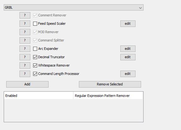Edit Feed Speed Scaler settings
The width and height of the screenshot is (181, 130).
pos(128,24)
